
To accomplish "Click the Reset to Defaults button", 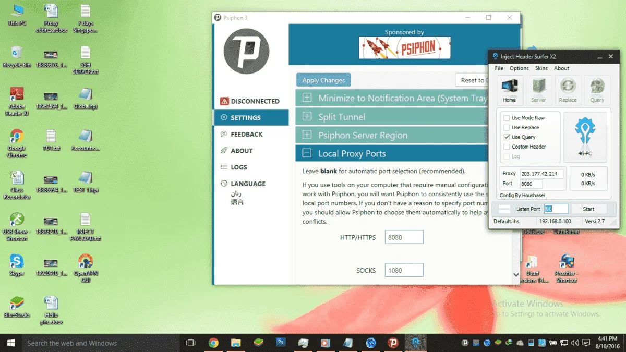I will coord(472,80).
